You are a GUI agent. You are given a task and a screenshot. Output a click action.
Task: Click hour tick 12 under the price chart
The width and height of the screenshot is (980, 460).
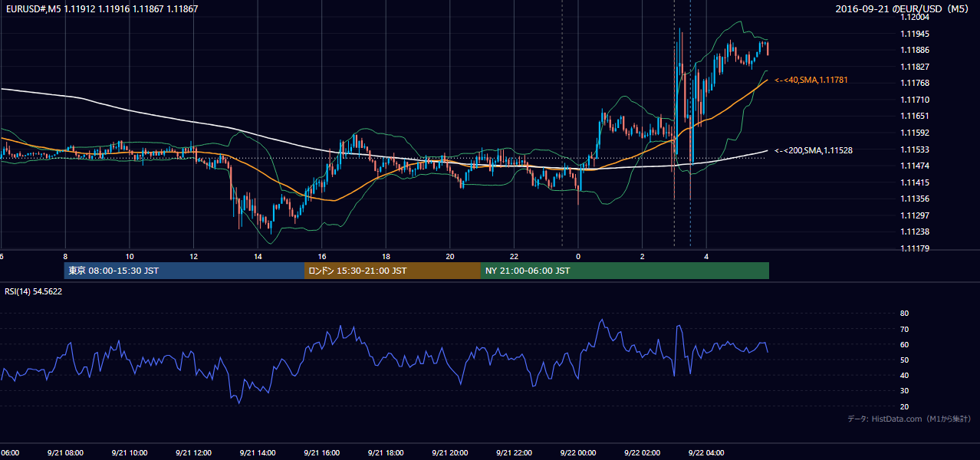click(194, 256)
